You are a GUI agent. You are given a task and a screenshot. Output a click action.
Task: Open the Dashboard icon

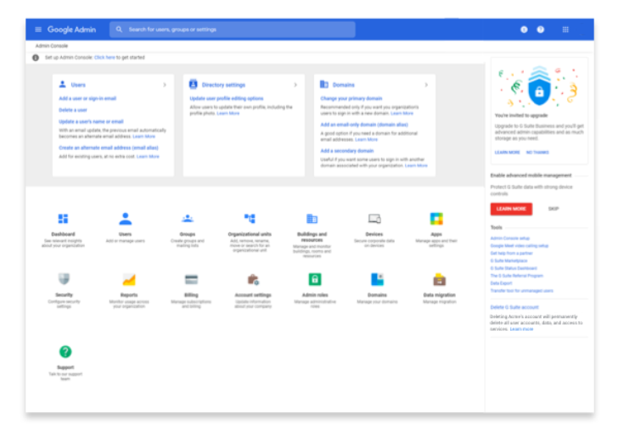(63, 219)
